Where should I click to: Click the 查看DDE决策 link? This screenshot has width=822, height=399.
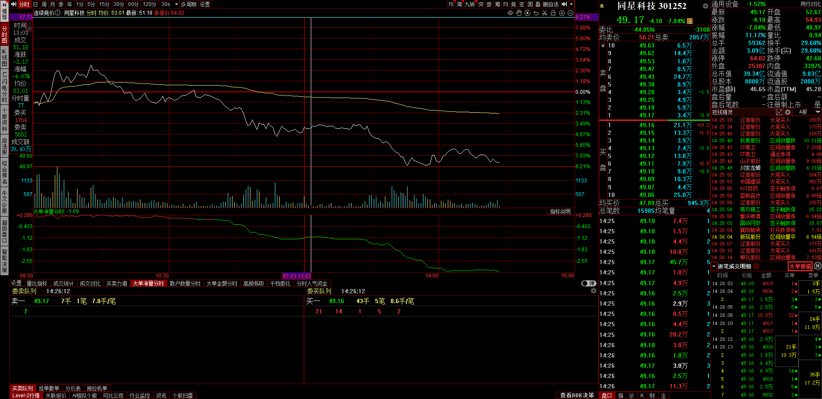click(x=577, y=395)
